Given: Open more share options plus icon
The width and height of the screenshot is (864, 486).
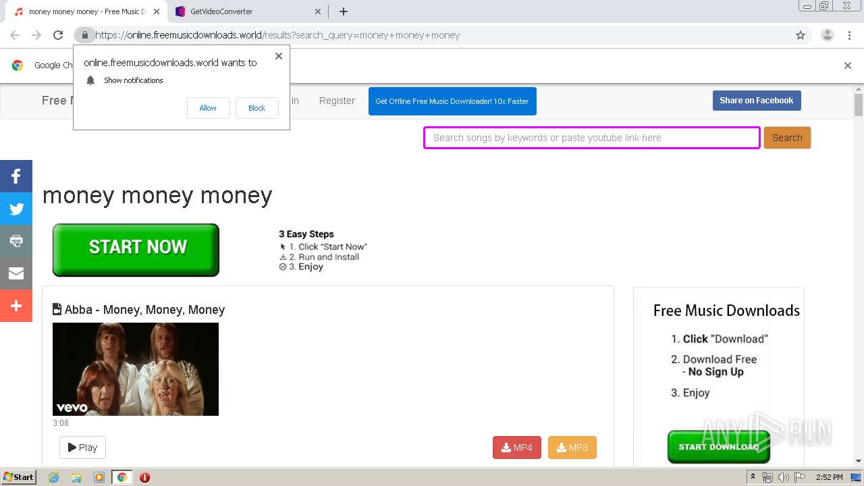Looking at the screenshot, I should 16,306.
